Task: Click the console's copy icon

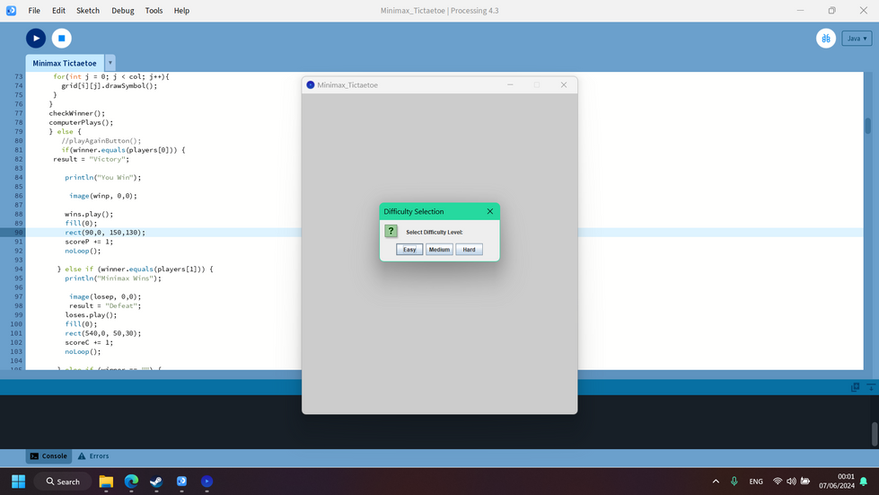Action: pos(856,387)
